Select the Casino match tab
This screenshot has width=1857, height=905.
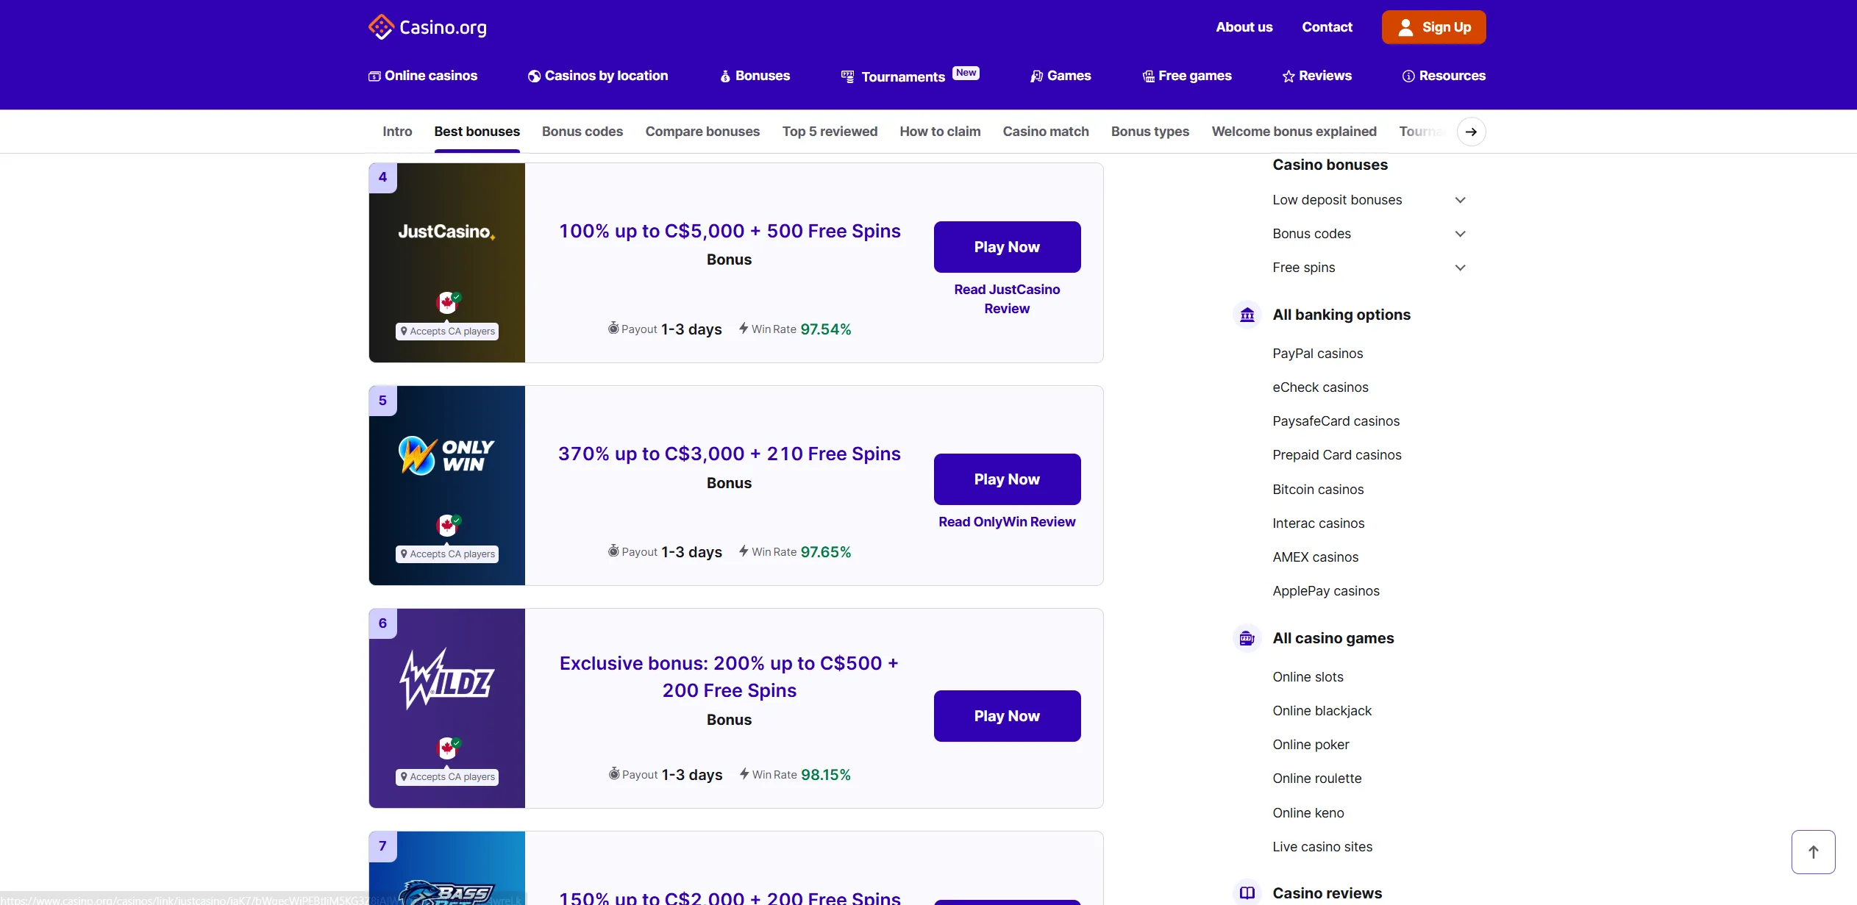coord(1046,132)
